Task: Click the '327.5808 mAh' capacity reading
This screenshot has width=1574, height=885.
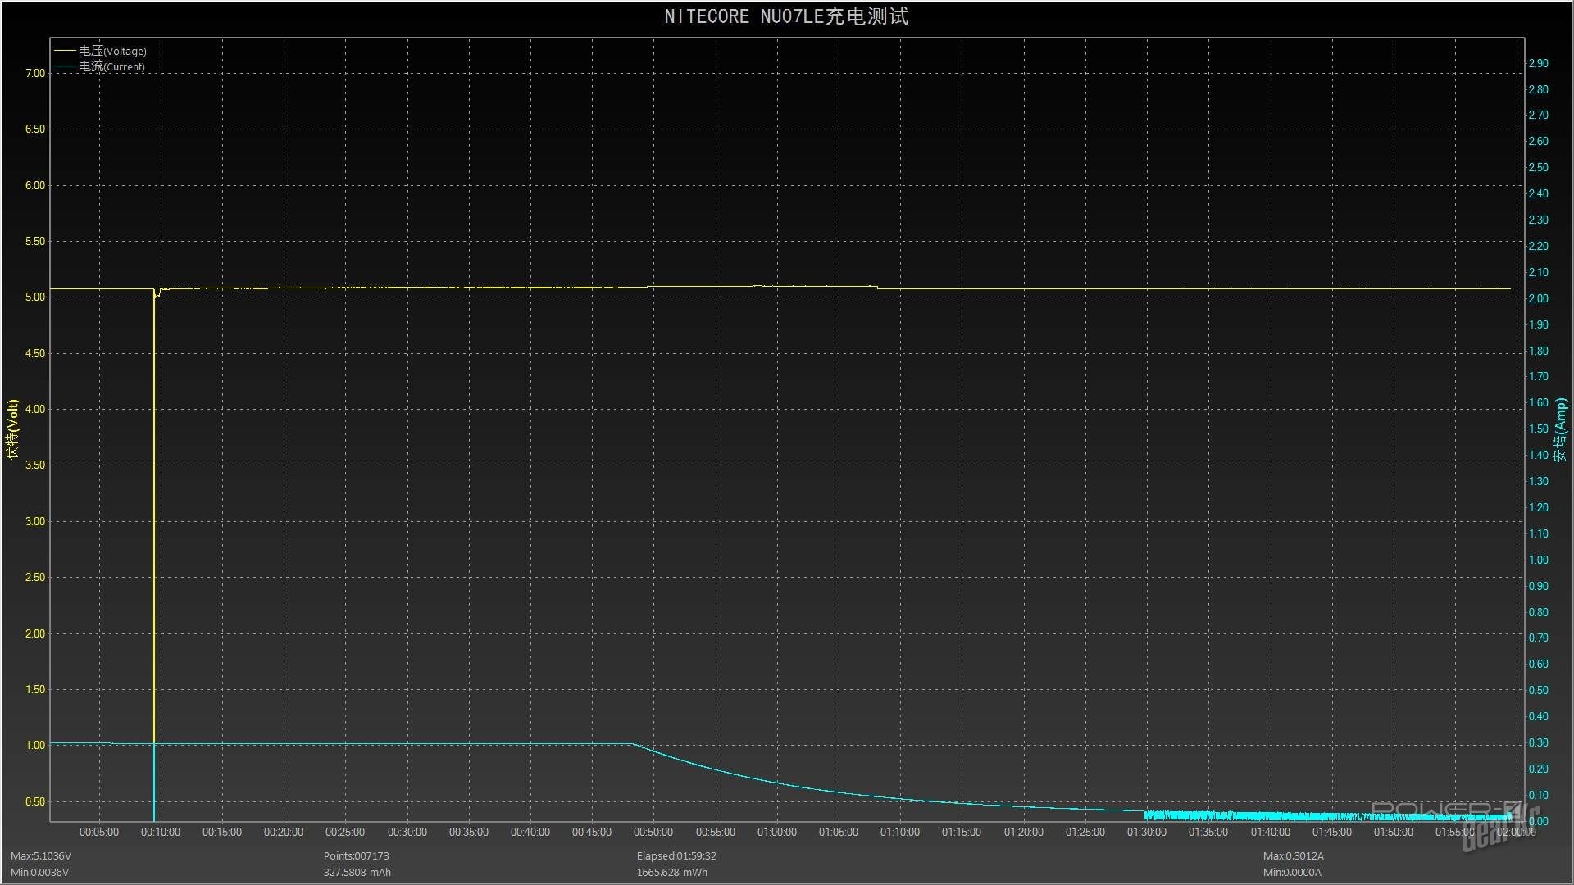Action: [x=357, y=872]
